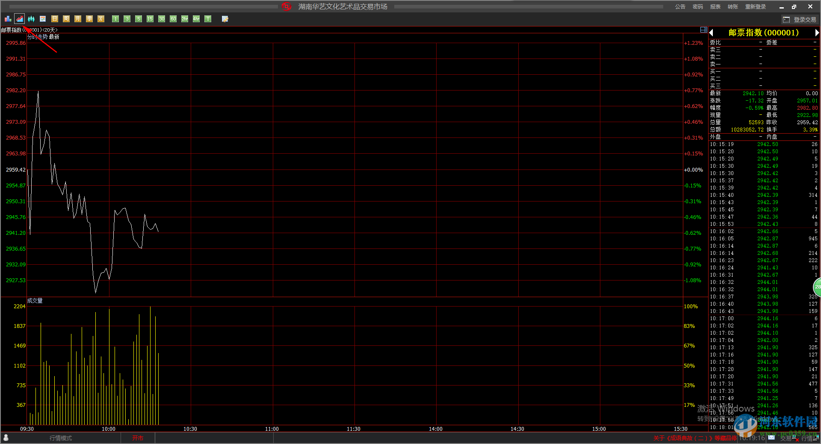821x444 pixels.
Task: Select tick row at 10:15:40 with volume 314
Action: (x=764, y=195)
